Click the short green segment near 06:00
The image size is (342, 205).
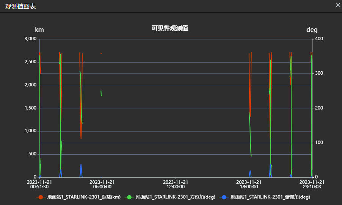(101, 93)
